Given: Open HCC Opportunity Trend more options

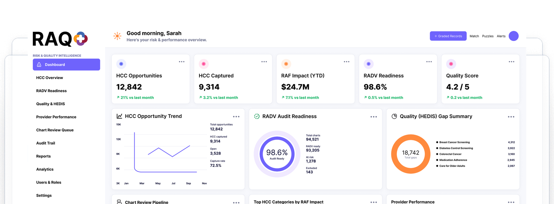Looking at the screenshot, I should [236, 117].
